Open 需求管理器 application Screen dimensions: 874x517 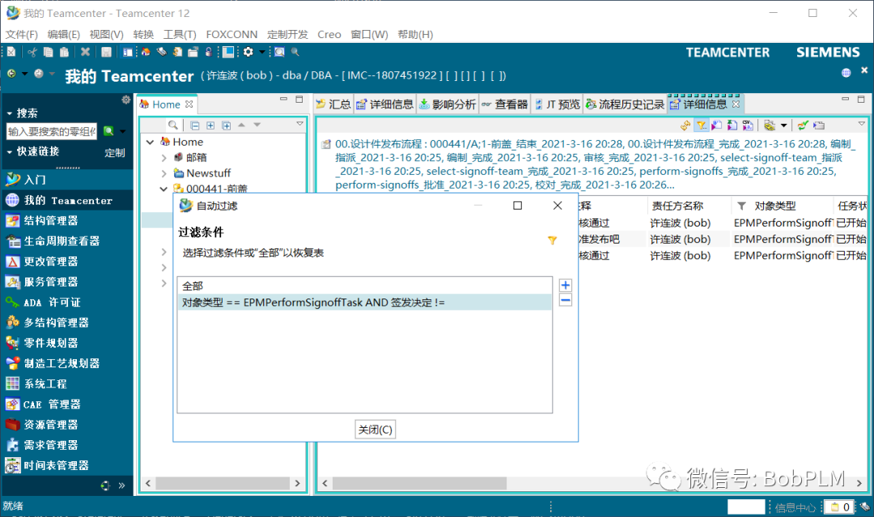[x=68, y=445]
